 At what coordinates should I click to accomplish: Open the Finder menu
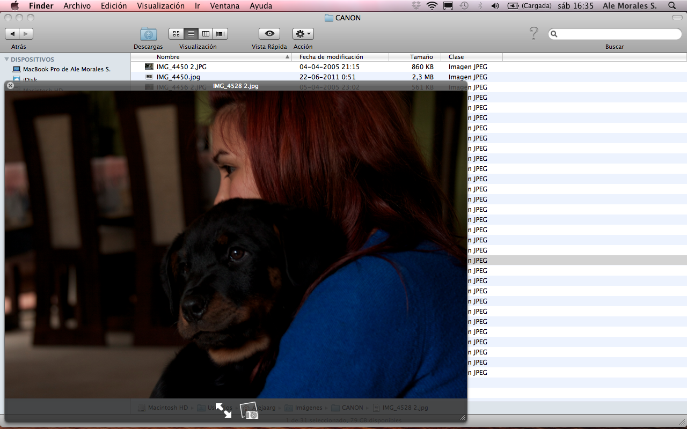(41, 6)
